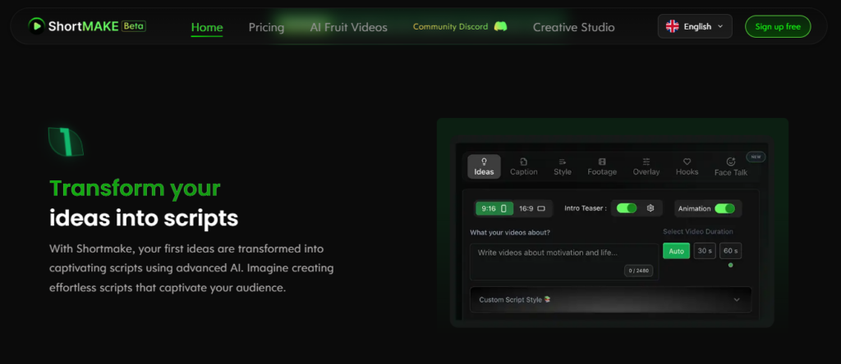The width and height of the screenshot is (841, 364).
Task: Click the 'What your videos about?' label
Action: 510,232
